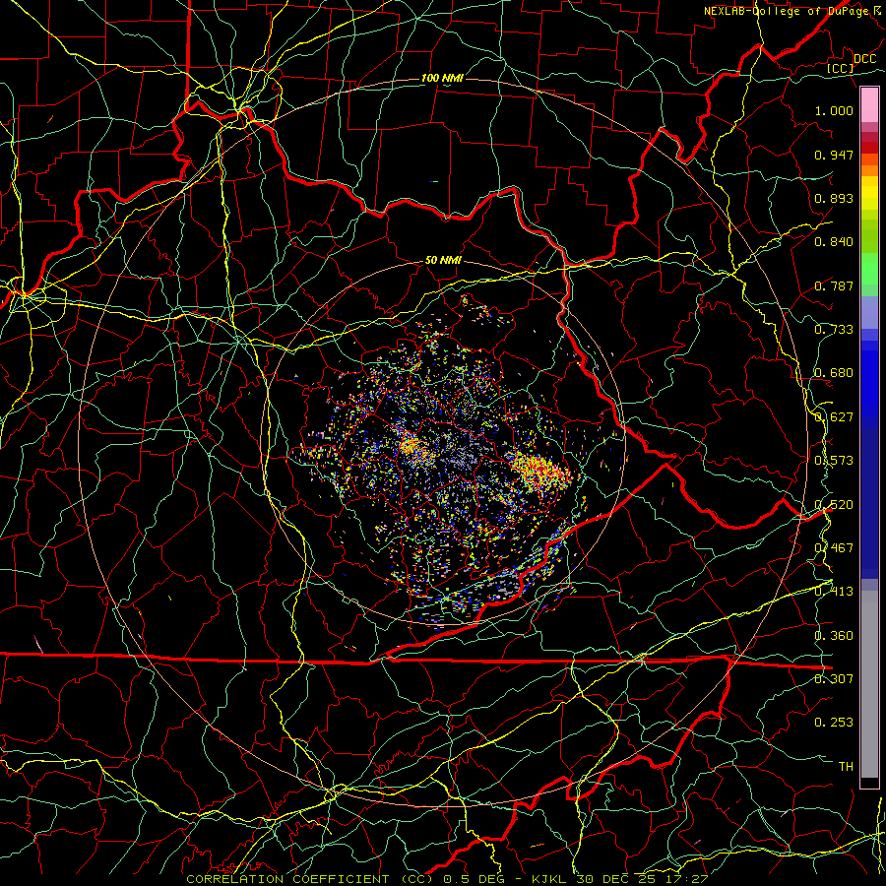The width and height of the screenshot is (886, 886).
Task: Click the [CC] label above the color bar
Action: point(841,68)
